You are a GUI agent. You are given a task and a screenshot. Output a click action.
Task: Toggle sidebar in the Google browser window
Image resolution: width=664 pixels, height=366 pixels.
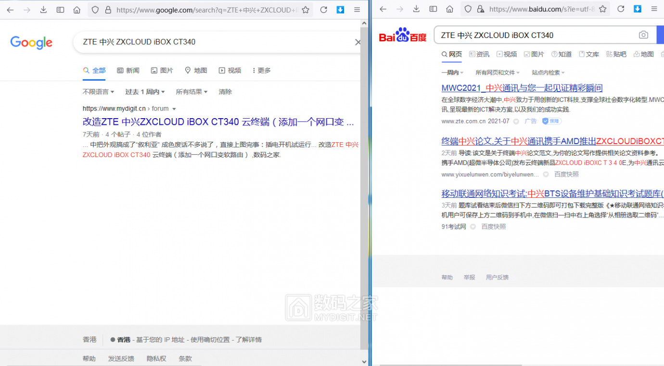pos(60,10)
